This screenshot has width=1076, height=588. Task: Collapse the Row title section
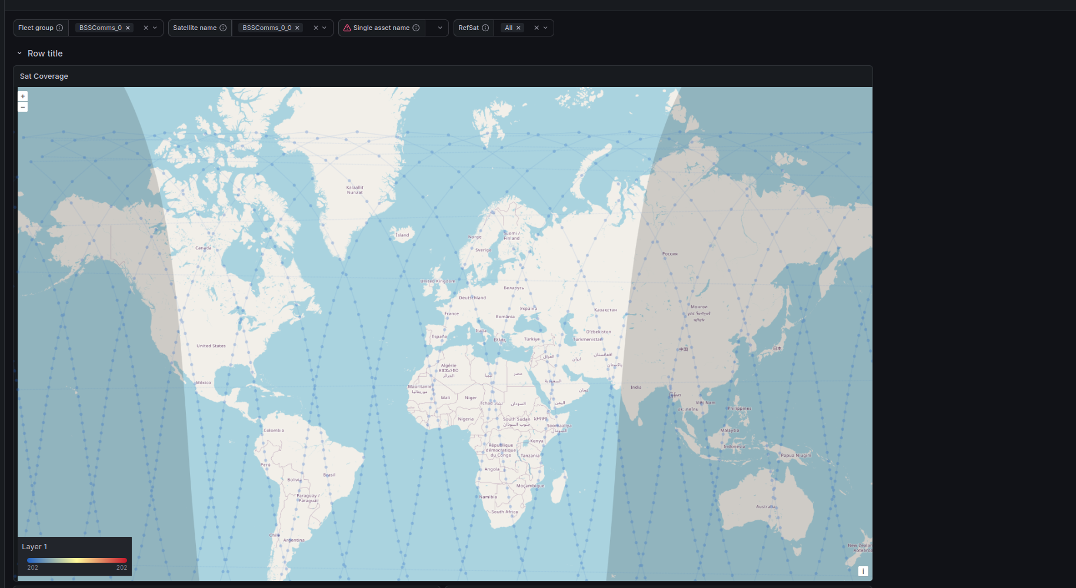(19, 54)
